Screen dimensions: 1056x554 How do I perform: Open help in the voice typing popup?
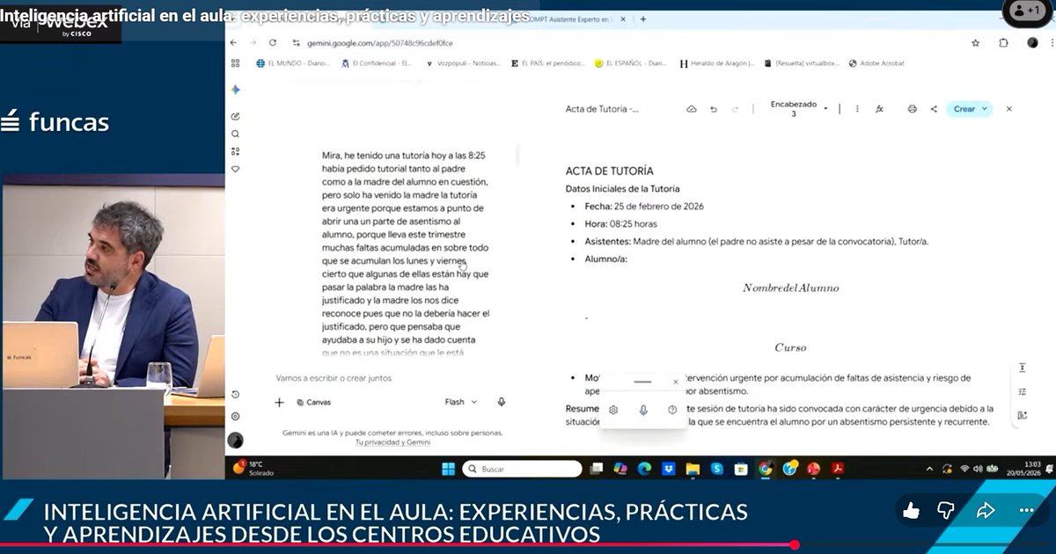coord(672,410)
